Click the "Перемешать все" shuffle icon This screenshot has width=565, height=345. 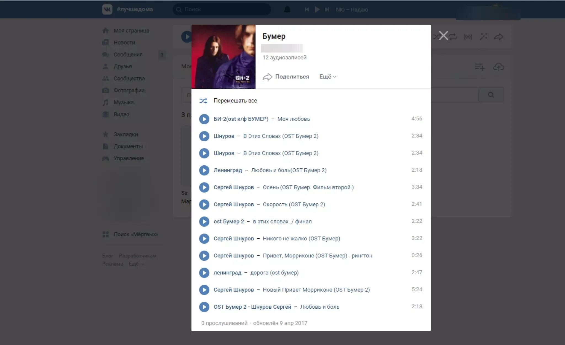point(203,101)
